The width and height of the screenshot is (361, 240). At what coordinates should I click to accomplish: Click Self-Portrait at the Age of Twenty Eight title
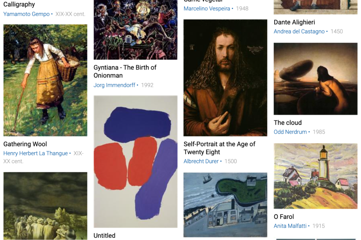tap(219, 148)
